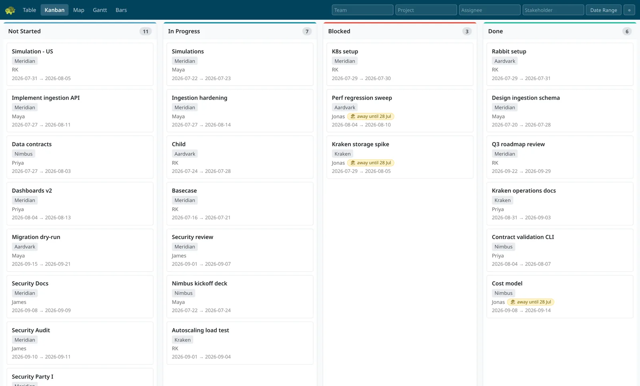Open the Rabbit setup card
This screenshot has width=640, height=386.
coord(560,64)
